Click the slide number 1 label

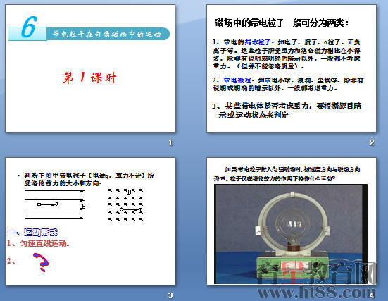tap(170, 142)
